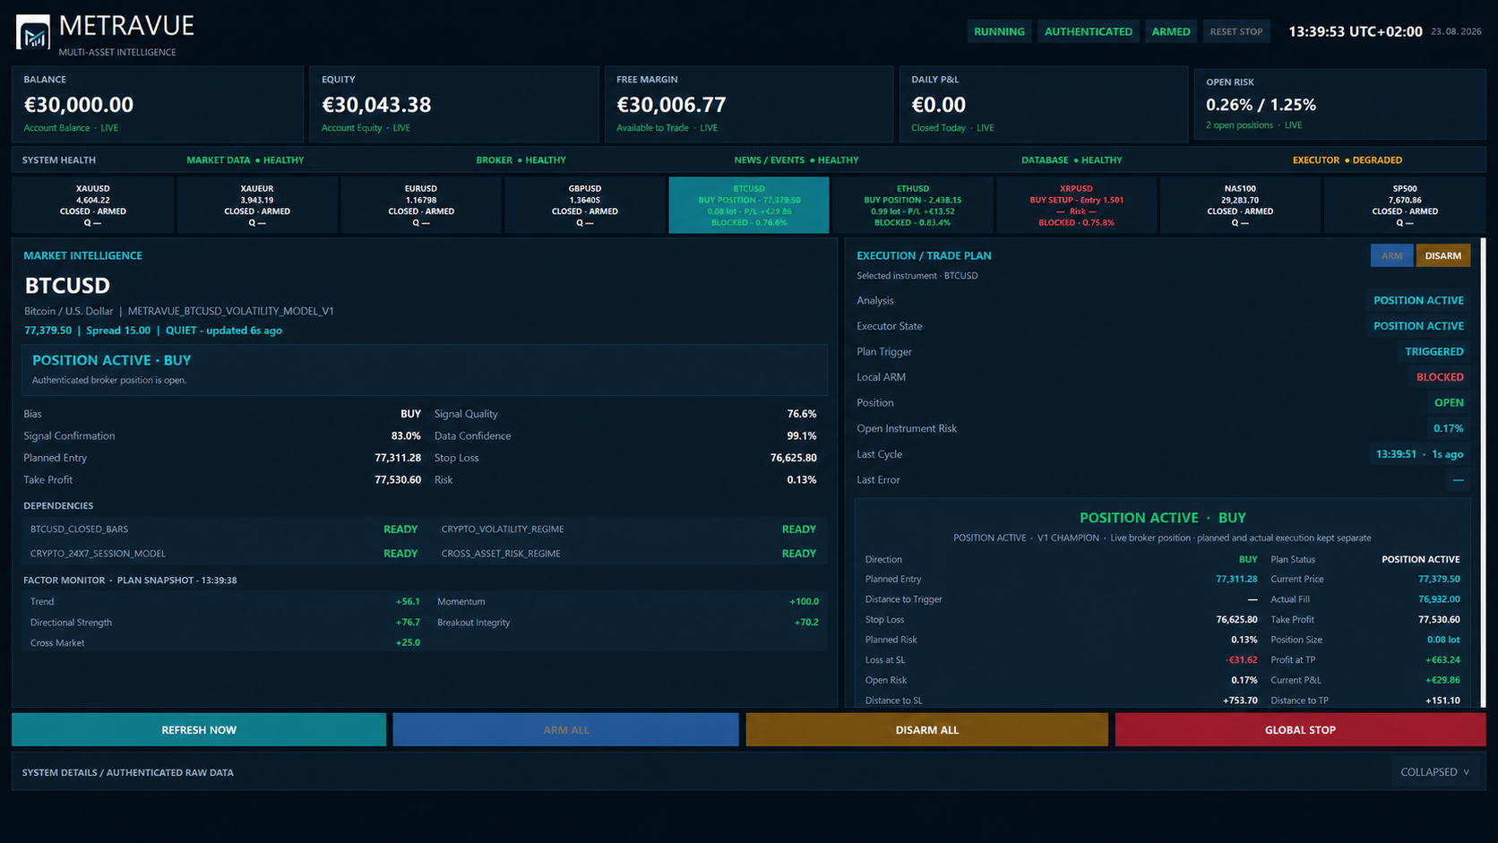Click the Plan Trigger TRIGGERED status
The width and height of the screenshot is (1498, 843).
click(1433, 352)
